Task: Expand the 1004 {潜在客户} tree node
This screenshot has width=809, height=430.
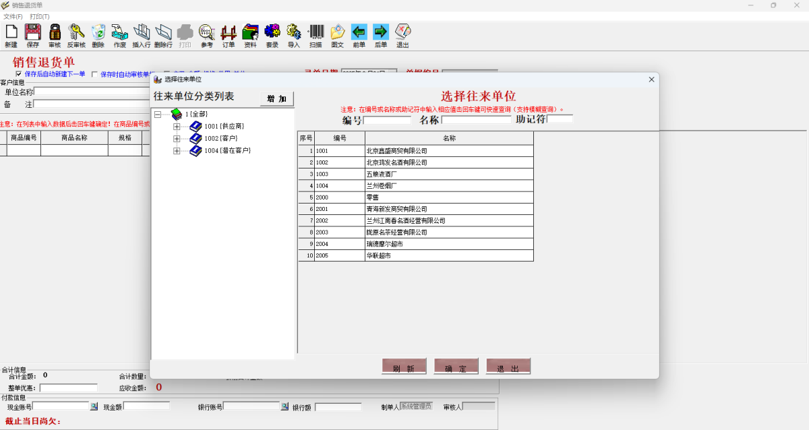Action: (177, 150)
